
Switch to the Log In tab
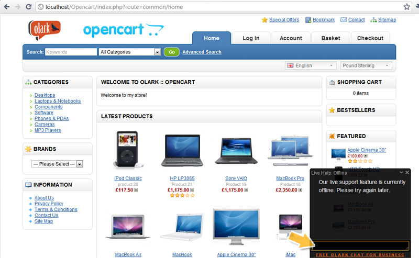click(251, 38)
